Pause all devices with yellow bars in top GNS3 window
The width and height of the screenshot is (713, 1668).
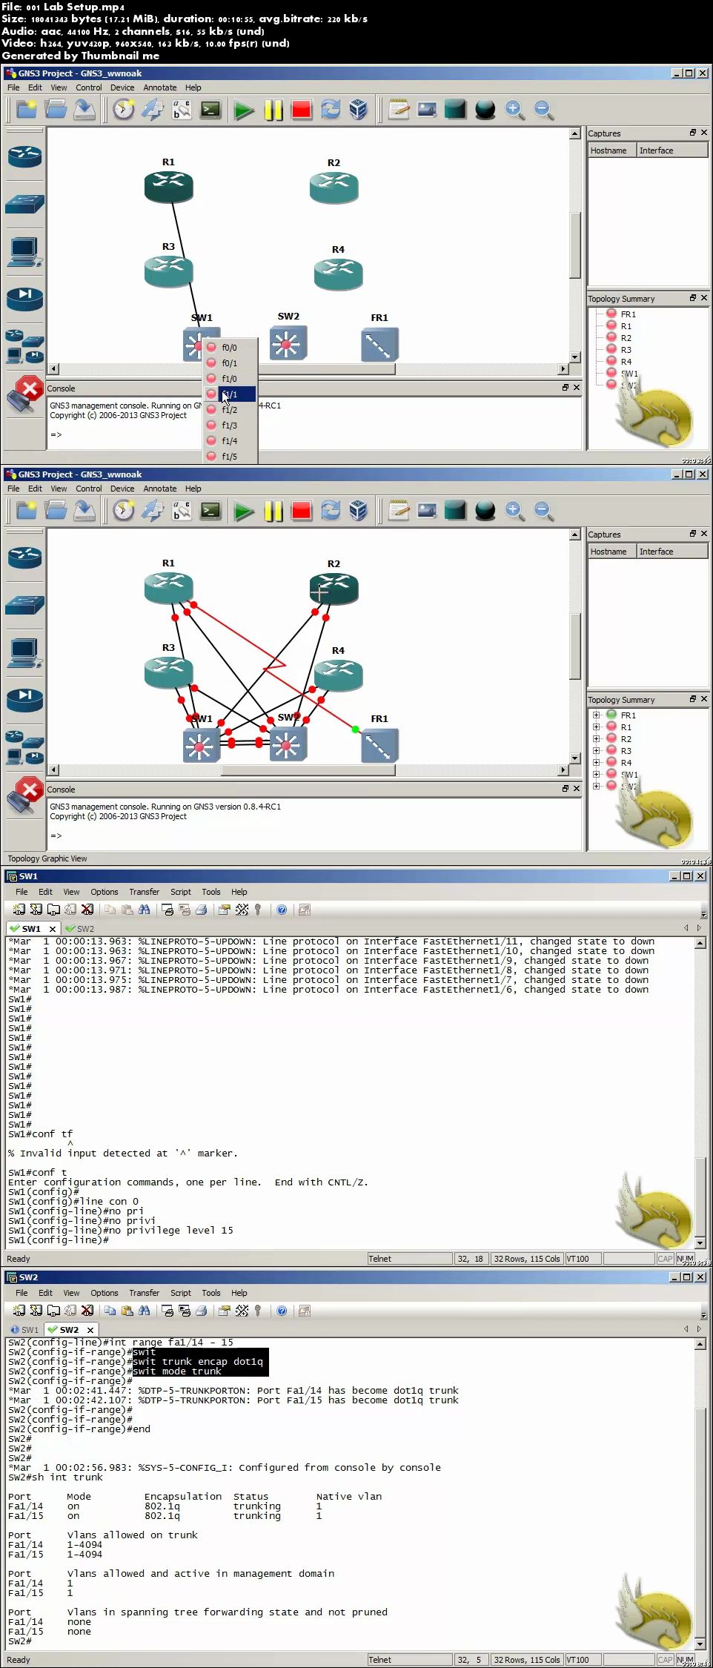point(273,110)
